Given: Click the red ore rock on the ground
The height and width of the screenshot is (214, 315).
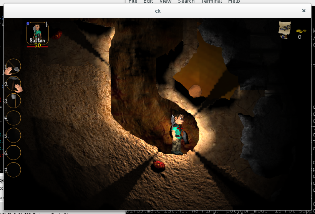Looking at the screenshot, I should coord(158,166).
